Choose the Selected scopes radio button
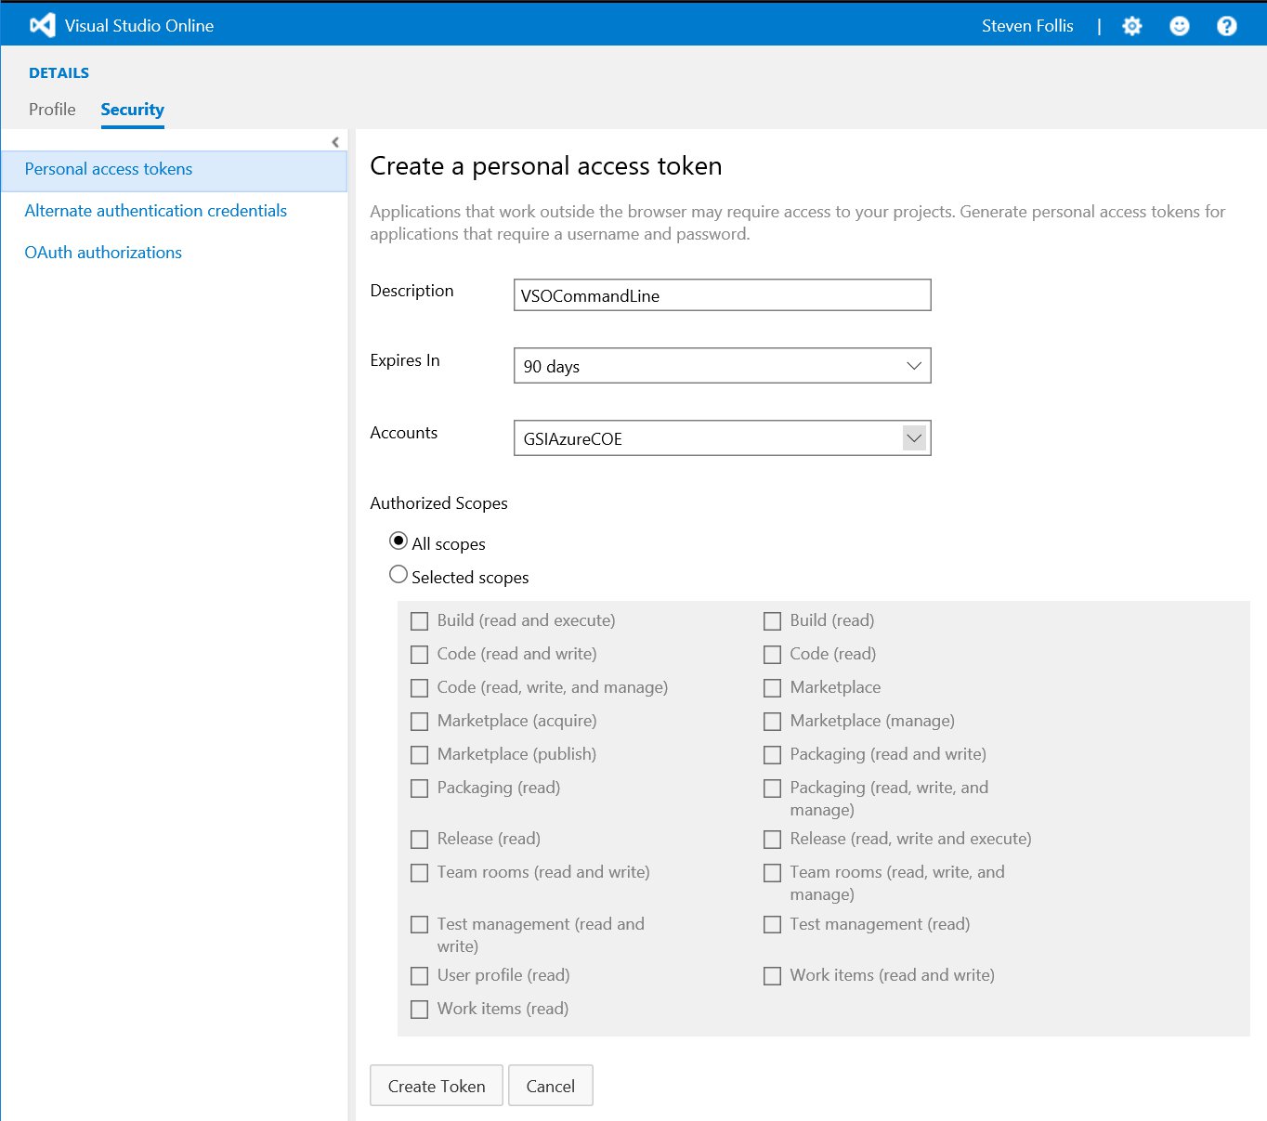1267x1121 pixels. pyautogui.click(x=398, y=574)
